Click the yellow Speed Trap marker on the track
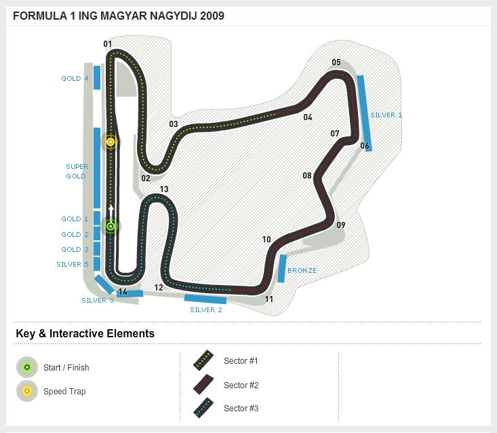 (110, 142)
